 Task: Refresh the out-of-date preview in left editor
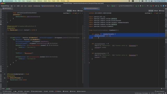[x=70, y=13]
